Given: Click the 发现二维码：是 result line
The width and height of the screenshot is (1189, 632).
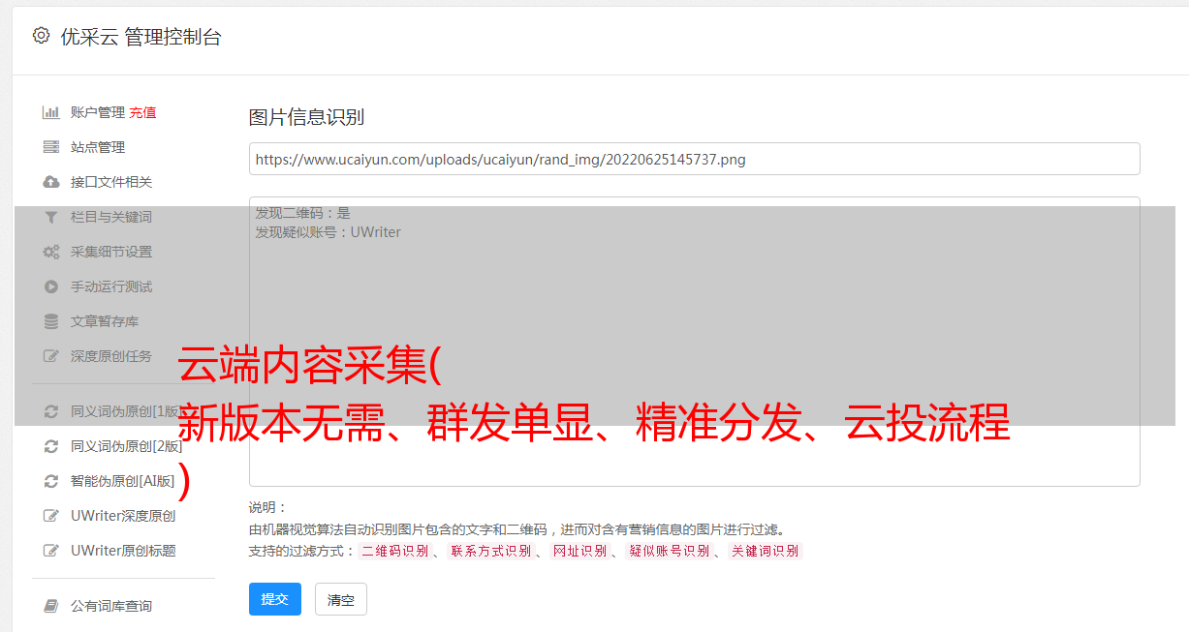Looking at the screenshot, I should pyautogui.click(x=303, y=213).
